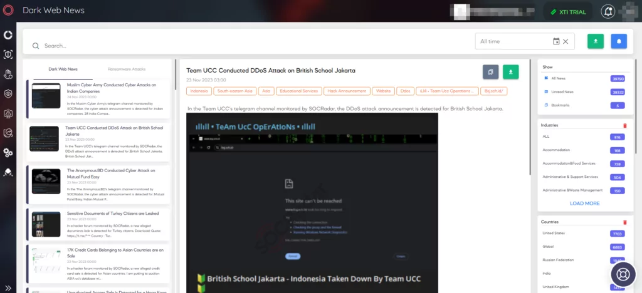Click the gray copy button in the article header

tap(490, 72)
